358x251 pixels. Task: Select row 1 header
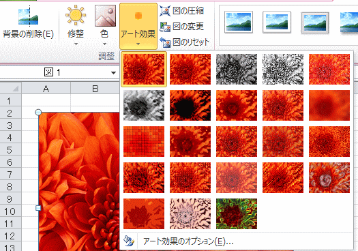point(10,101)
